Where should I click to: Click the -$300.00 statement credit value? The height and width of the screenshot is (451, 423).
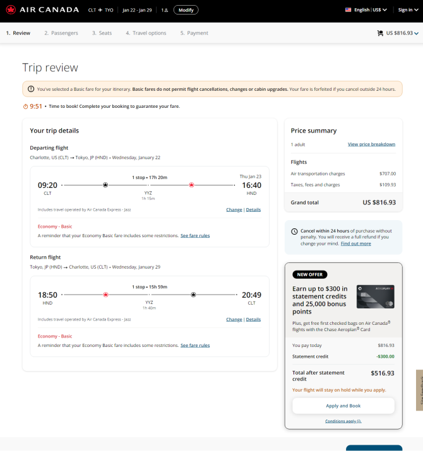[385, 356]
